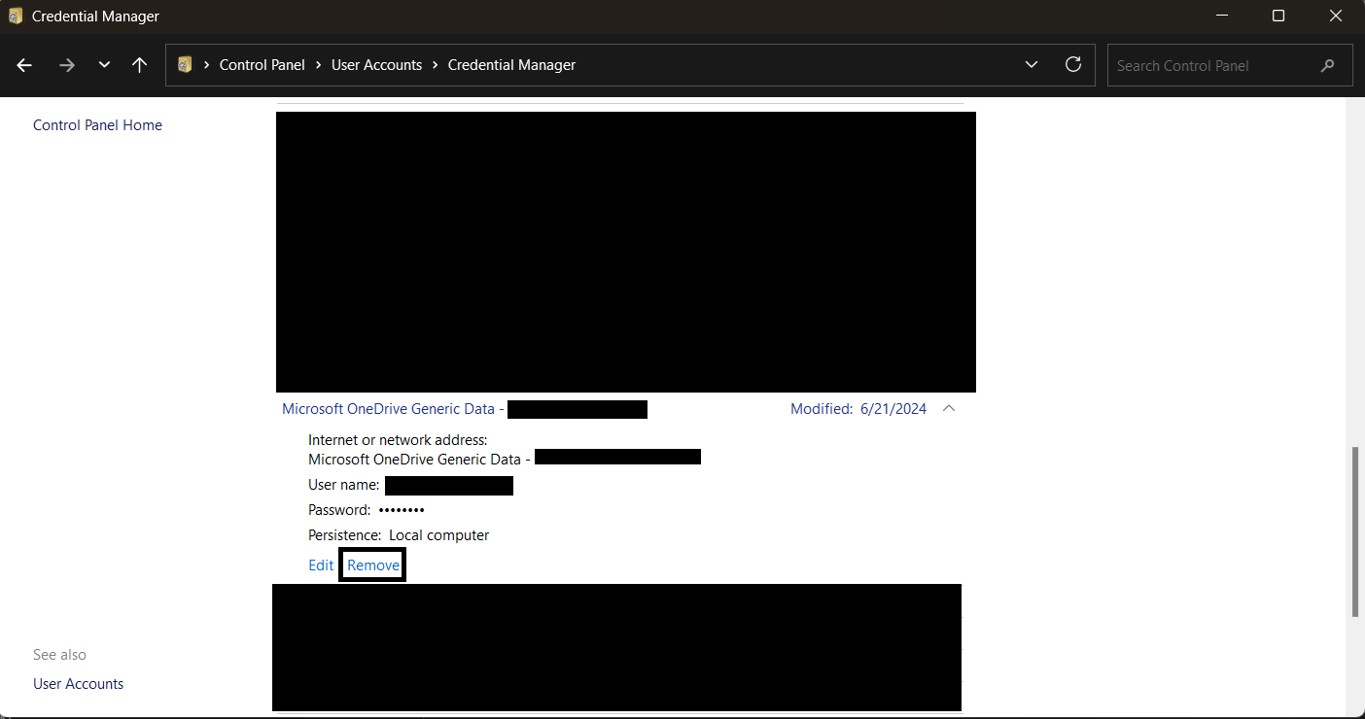Click the chevron after User Accounts breadcrumb
The height and width of the screenshot is (719, 1365).
tap(435, 65)
